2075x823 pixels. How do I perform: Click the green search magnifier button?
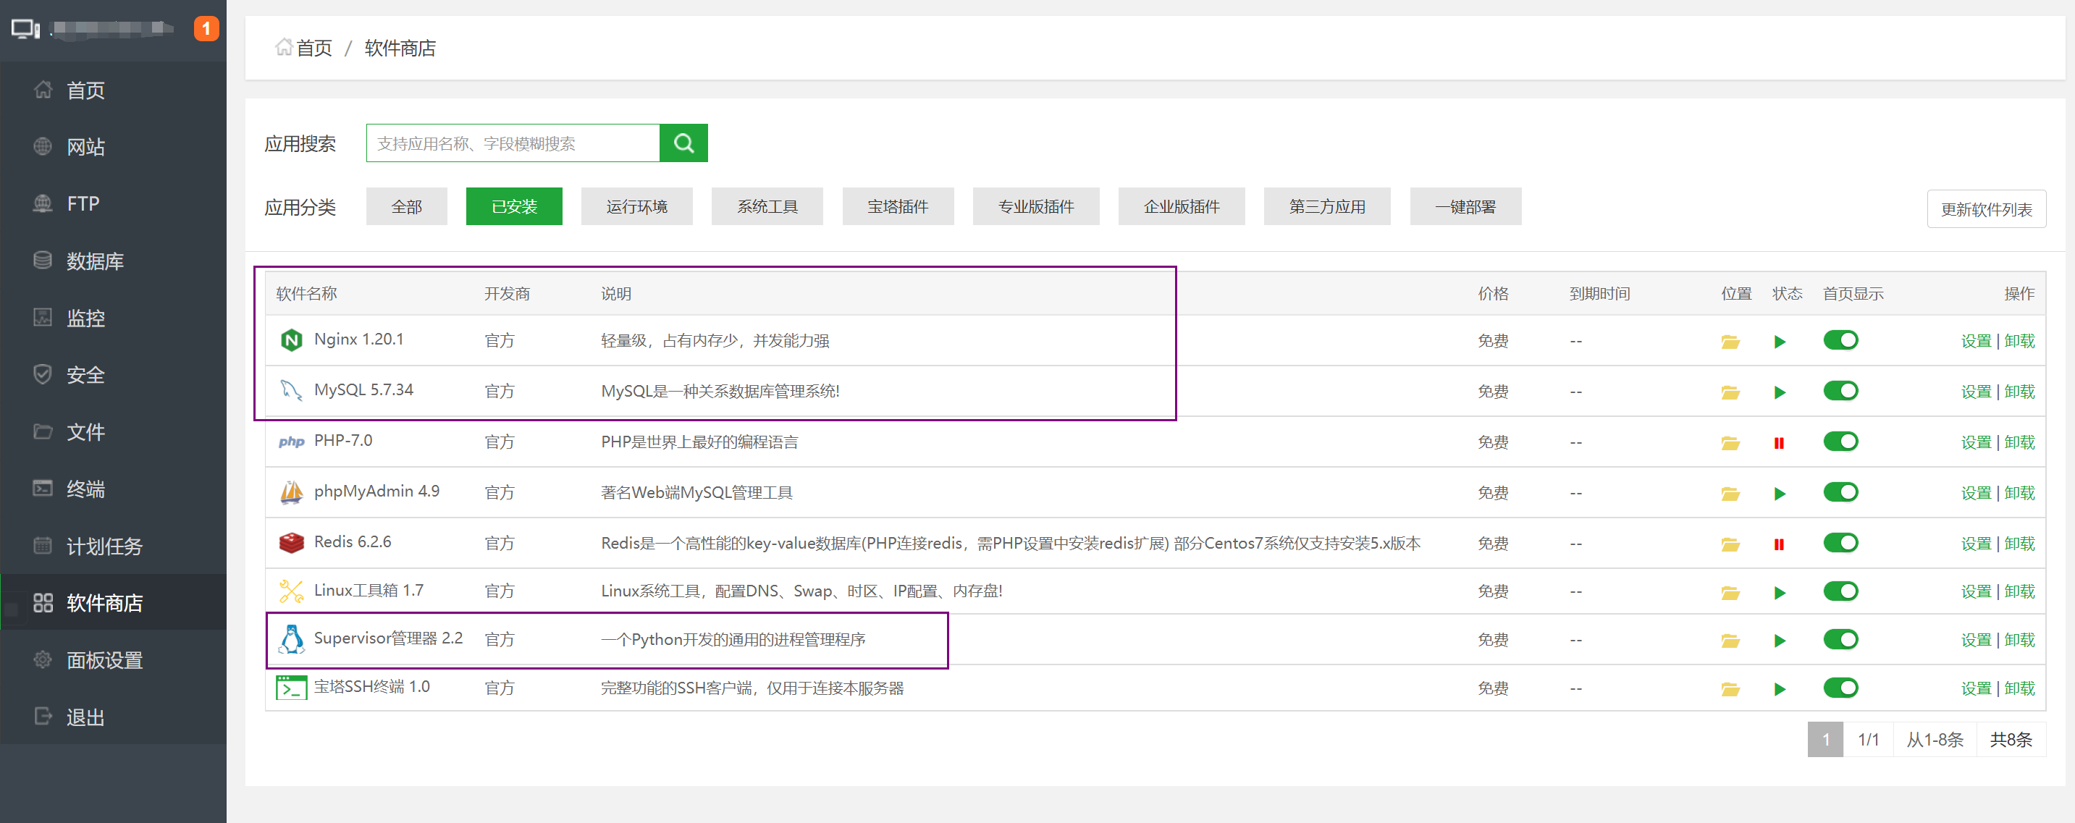(x=683, y=143)
